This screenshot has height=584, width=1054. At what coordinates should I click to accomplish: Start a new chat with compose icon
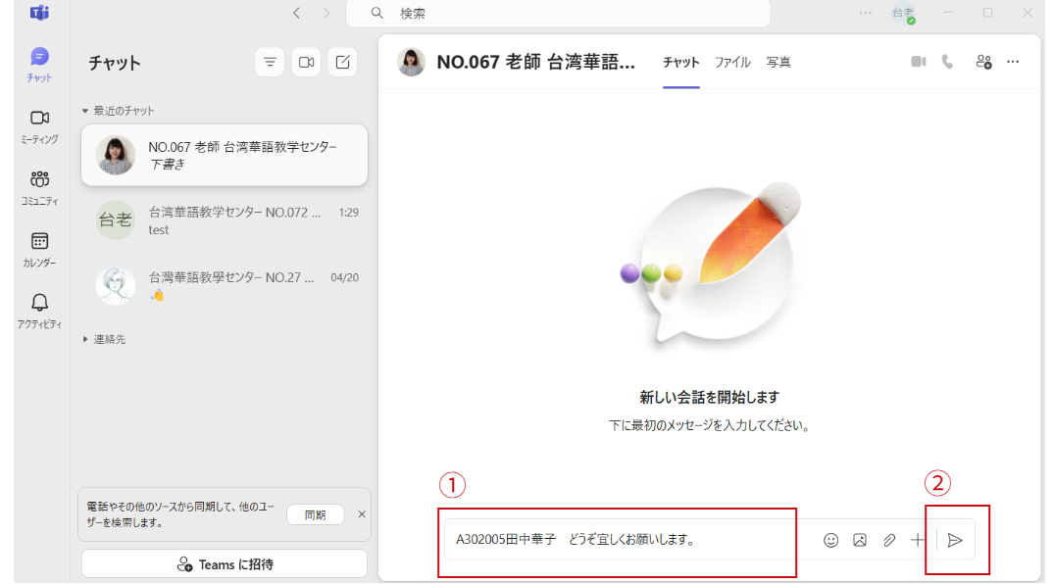point(342,62)
